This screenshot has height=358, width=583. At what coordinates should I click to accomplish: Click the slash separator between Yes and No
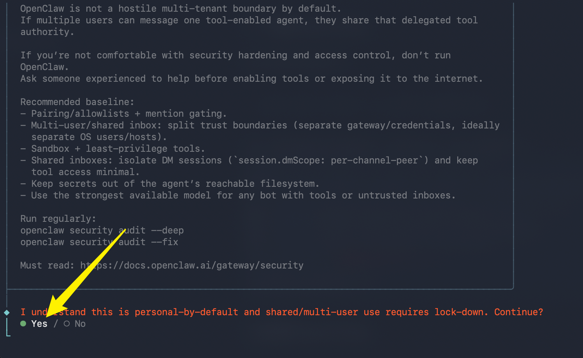[x=56, y=324]
